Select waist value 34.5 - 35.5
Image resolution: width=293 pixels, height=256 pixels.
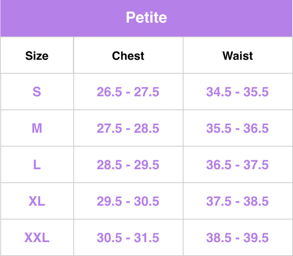pos(237,92)
